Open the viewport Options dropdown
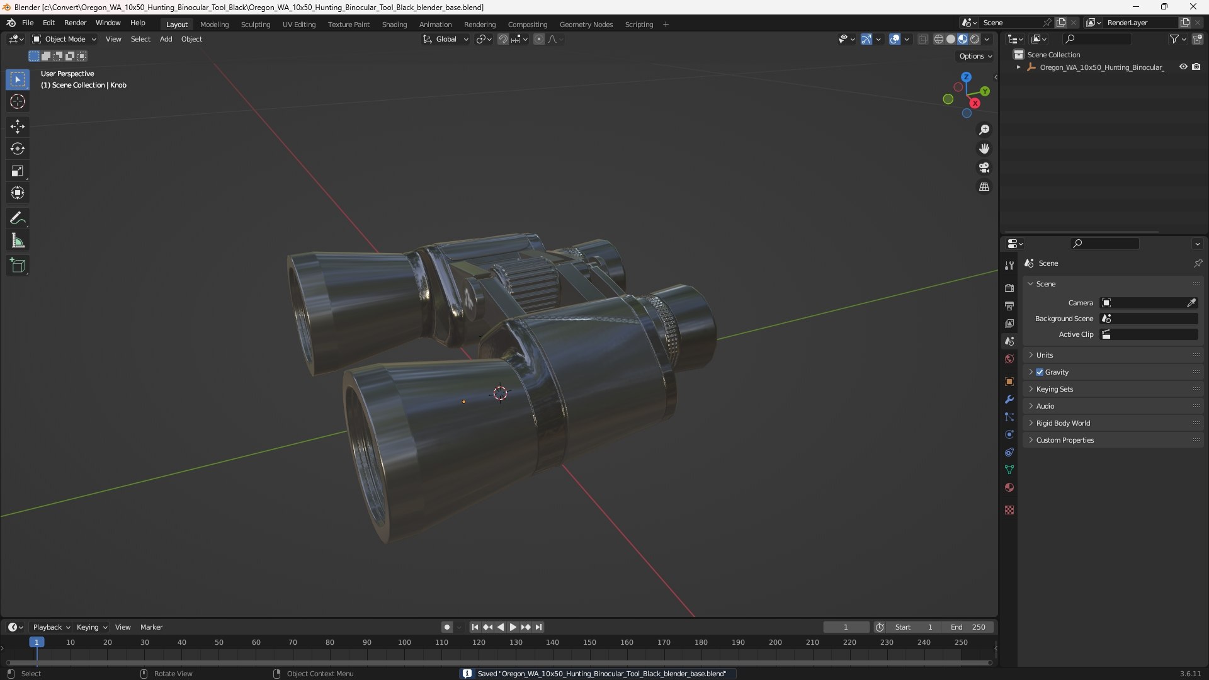This screenshot has height=680, width=1209. click(975, 56)
